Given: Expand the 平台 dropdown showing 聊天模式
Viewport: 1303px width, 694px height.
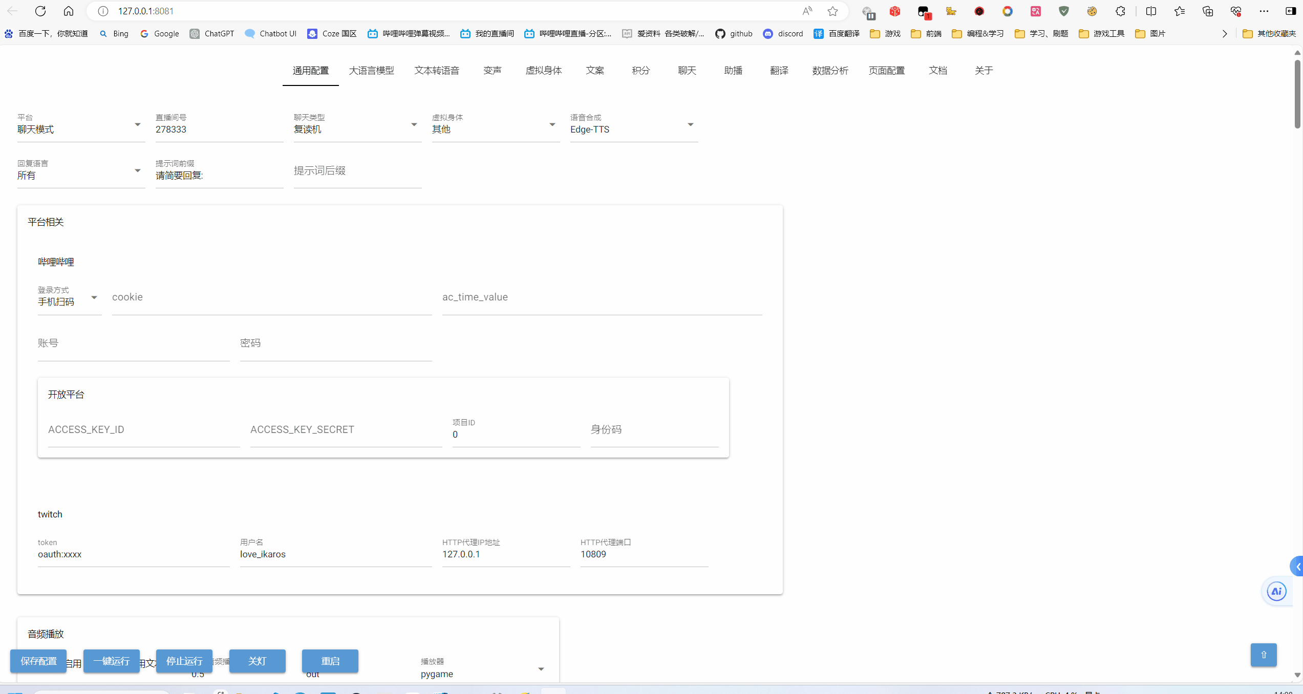Looking at the screenshot, I should 80,129.
